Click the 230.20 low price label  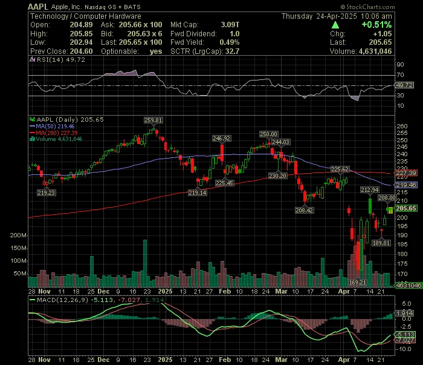click(x=278, y=176)
